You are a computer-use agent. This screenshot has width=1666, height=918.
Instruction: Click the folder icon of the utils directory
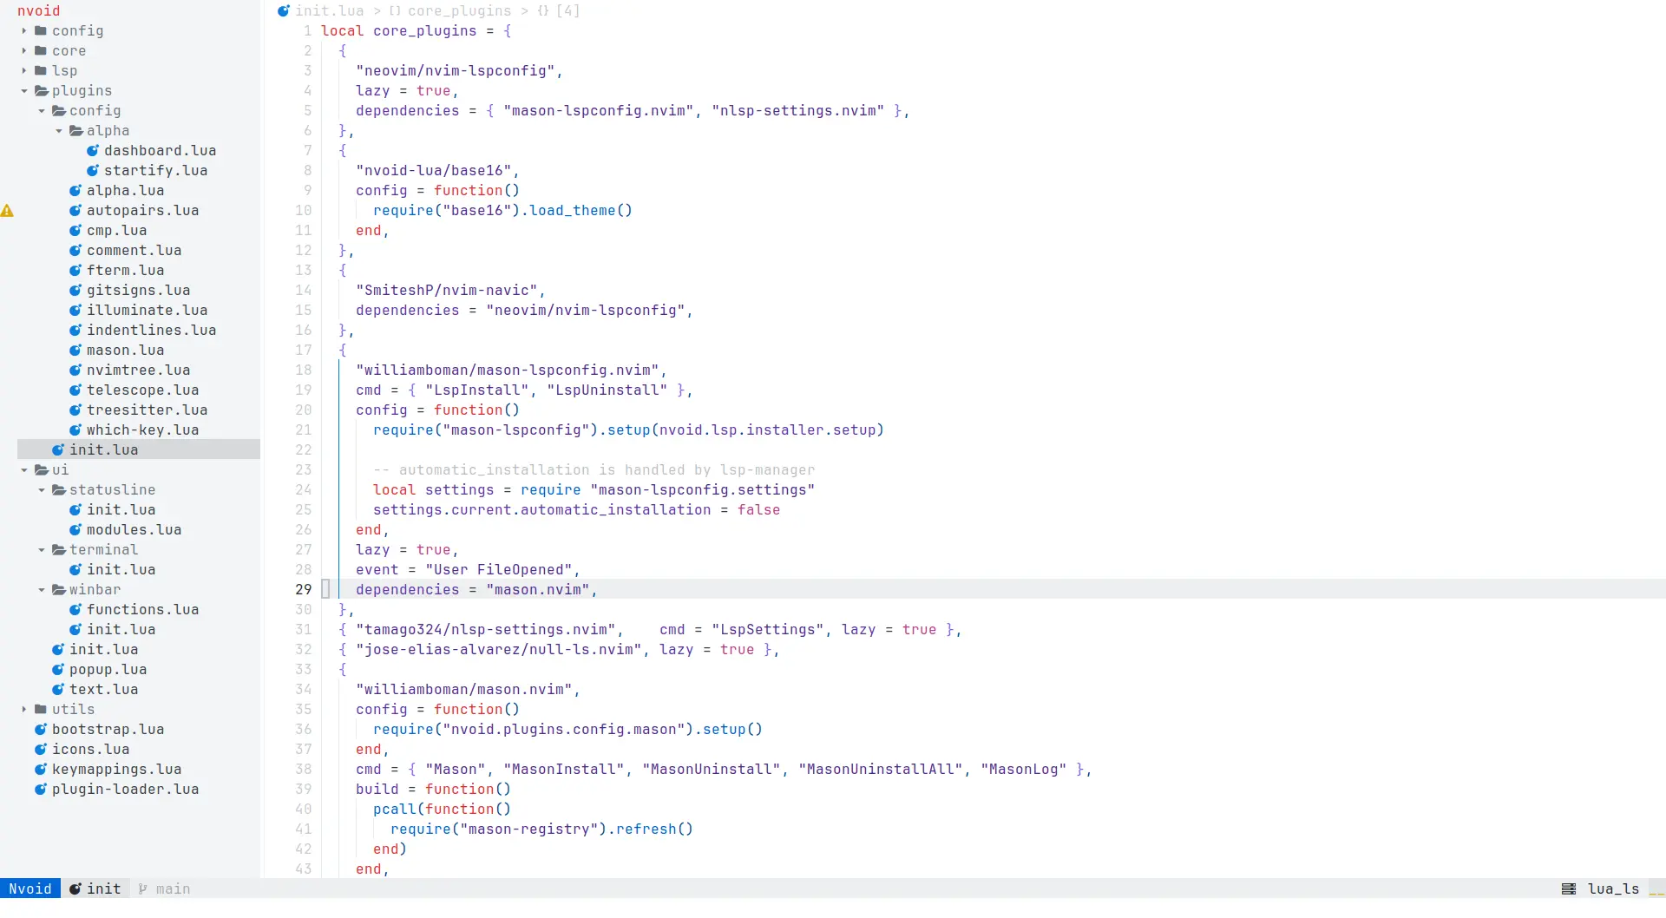click(x=41, y=710)
